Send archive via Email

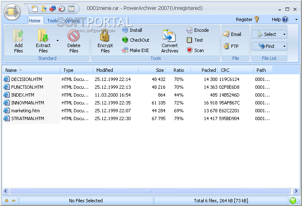[x=232, y=34]
